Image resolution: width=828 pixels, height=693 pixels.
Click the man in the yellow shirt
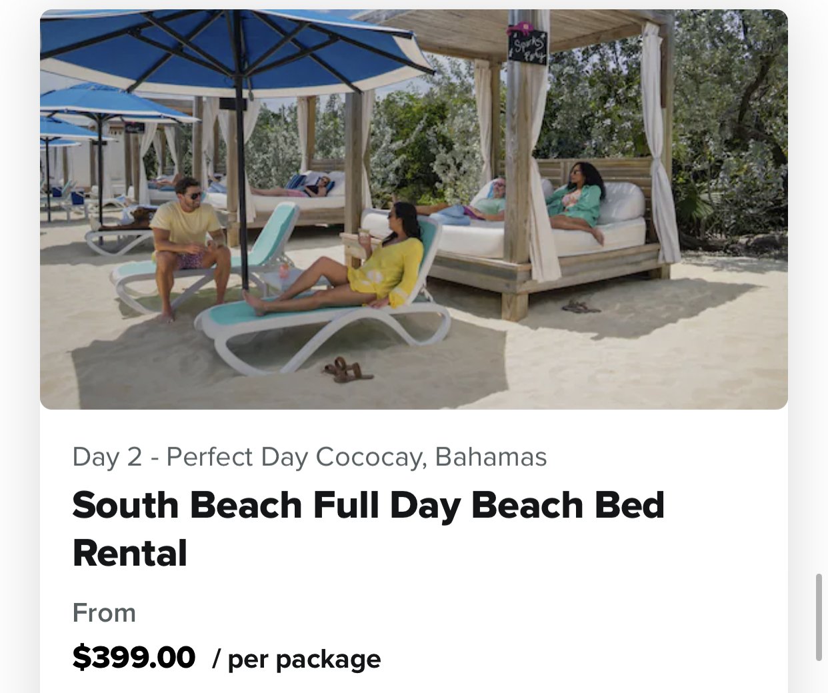(x=188, y=243)
